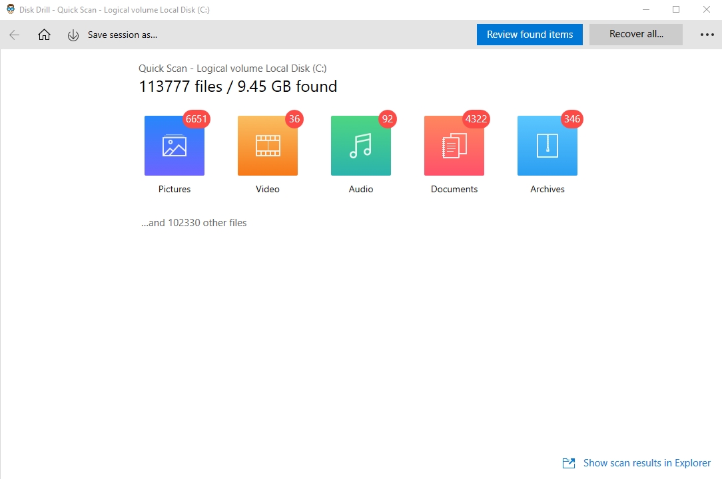Go to the Home screen icon
This screenshot has height=479, width=722.
click(44, 35)
